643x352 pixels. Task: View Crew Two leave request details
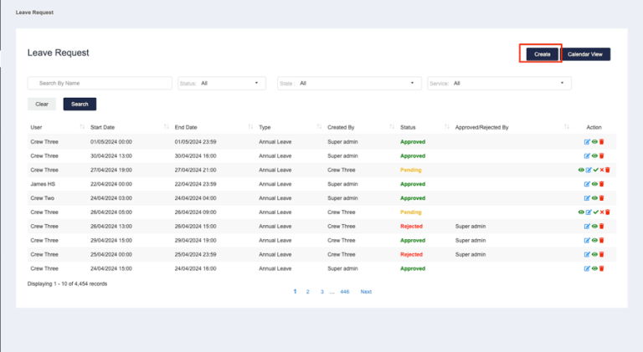coord(594,198)
